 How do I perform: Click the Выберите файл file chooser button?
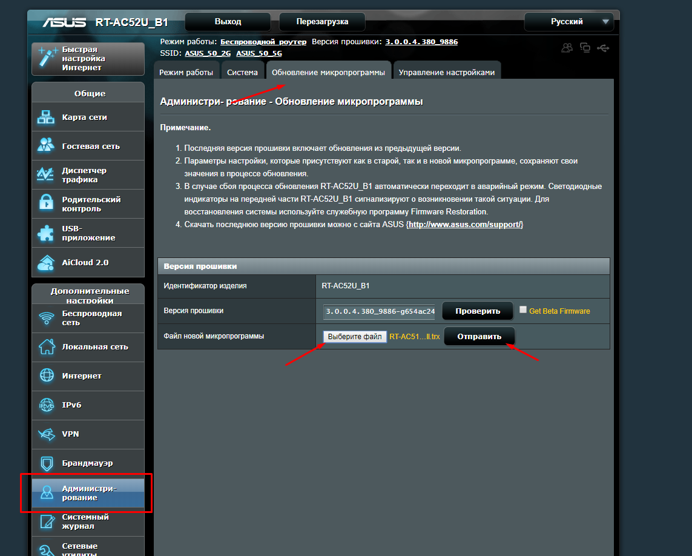pos(355,337)
